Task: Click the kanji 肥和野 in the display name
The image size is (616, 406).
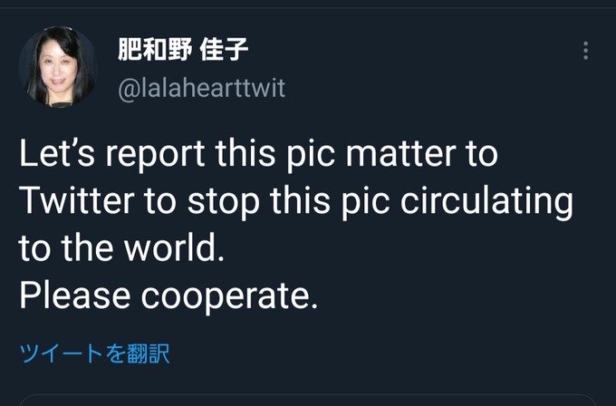Action: tap(155, 50)
